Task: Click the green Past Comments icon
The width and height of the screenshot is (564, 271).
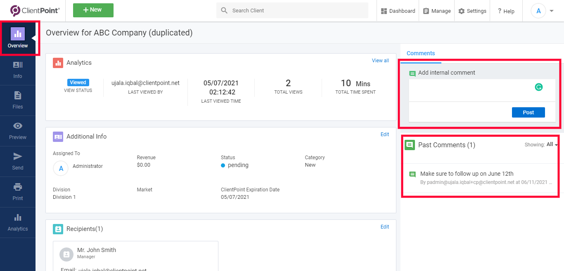Action: pos(410,145)
